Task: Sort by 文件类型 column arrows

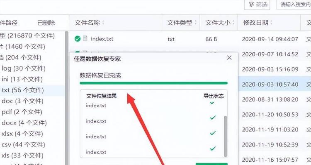Action: pos(196,23)
